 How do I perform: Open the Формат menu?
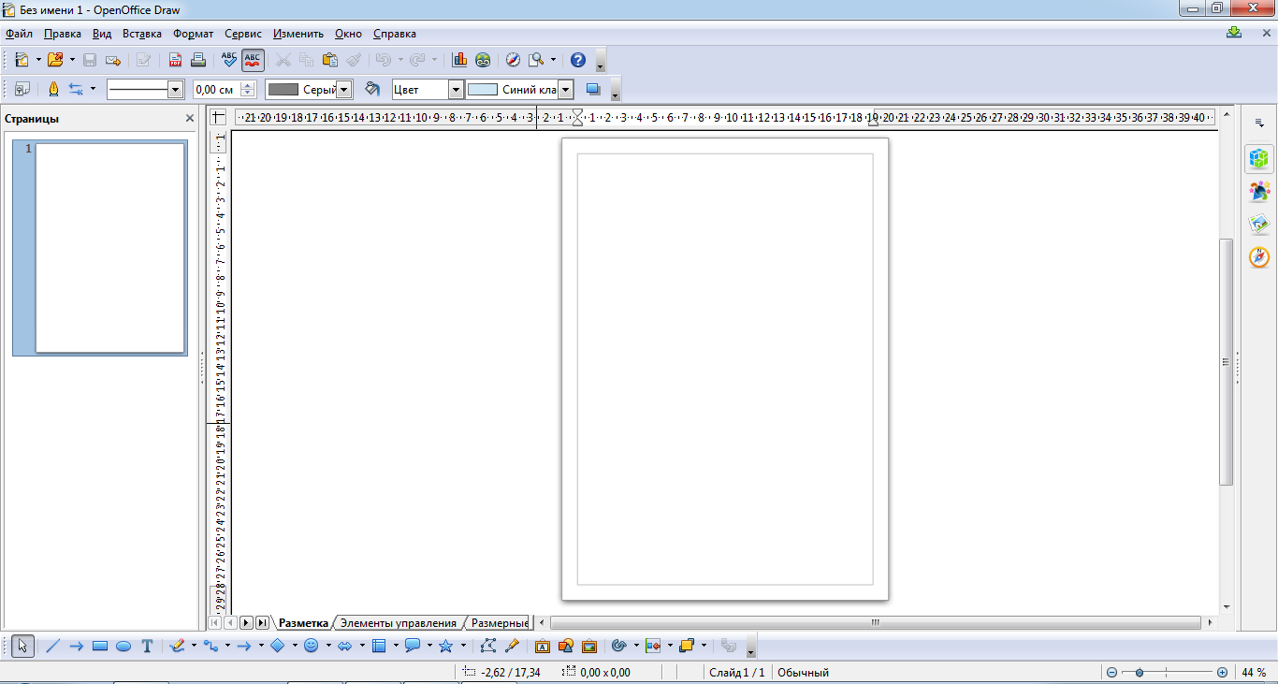coord(193,34)
